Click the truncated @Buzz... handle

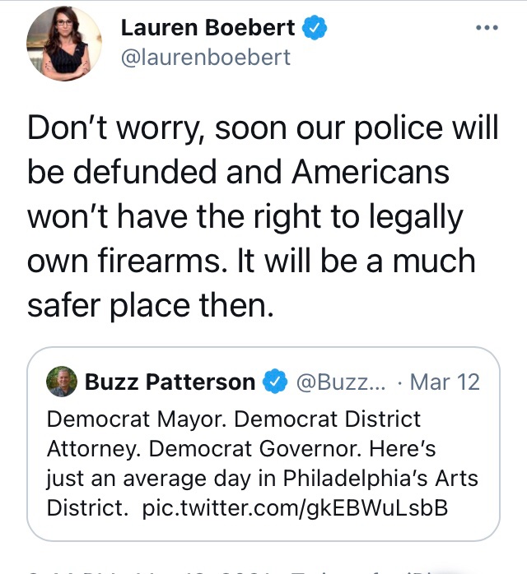341,382
